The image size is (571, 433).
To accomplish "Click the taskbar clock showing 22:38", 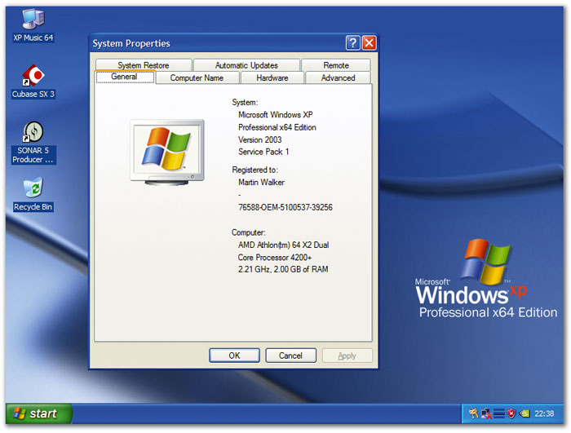I will click(544, 413).
